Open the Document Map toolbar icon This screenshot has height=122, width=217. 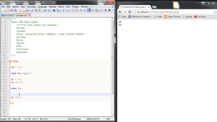97,10
